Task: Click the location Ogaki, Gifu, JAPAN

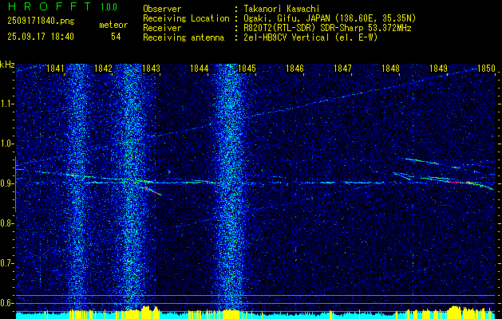Action: (287, 18)
